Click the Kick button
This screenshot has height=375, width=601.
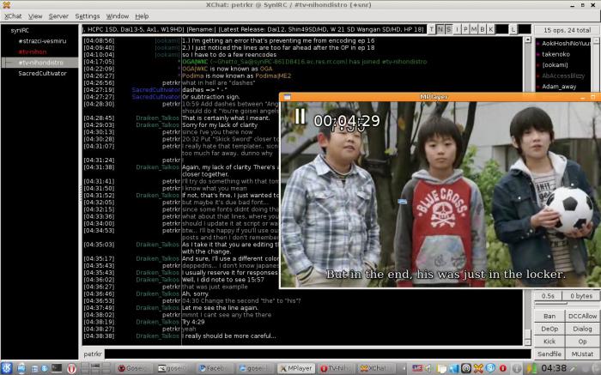pos(549,342)
